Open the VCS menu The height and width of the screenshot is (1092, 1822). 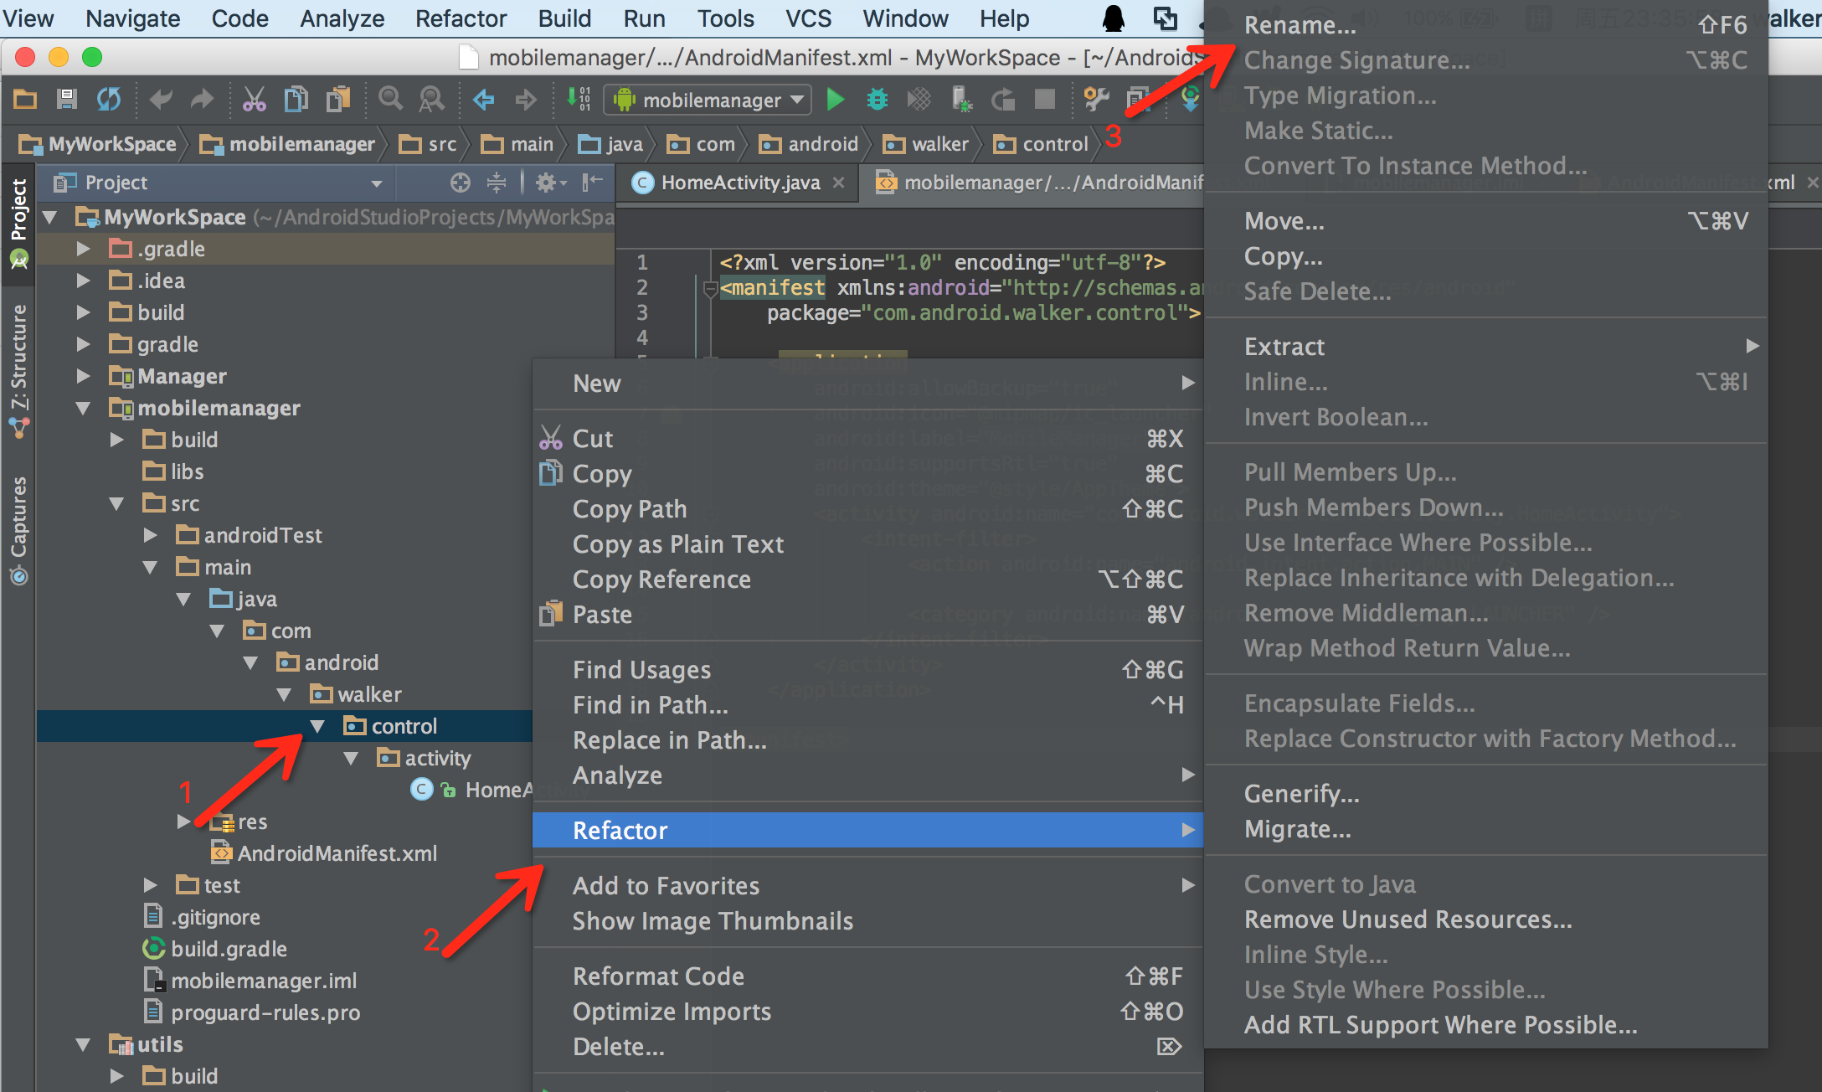(x=808, y=18)
